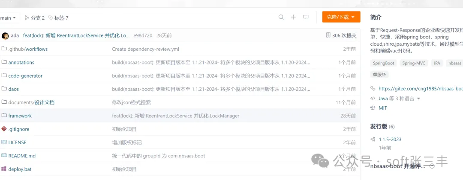463x180 pixels.
Task: Open commit '统一代码中的 groupId'
Action: tap(159, 156)
